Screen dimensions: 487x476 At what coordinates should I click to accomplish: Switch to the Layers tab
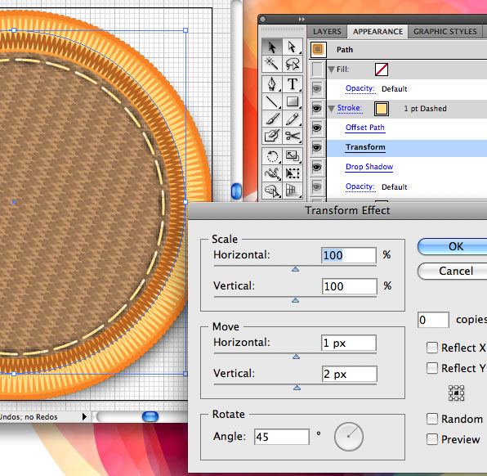tap(327, 32)
